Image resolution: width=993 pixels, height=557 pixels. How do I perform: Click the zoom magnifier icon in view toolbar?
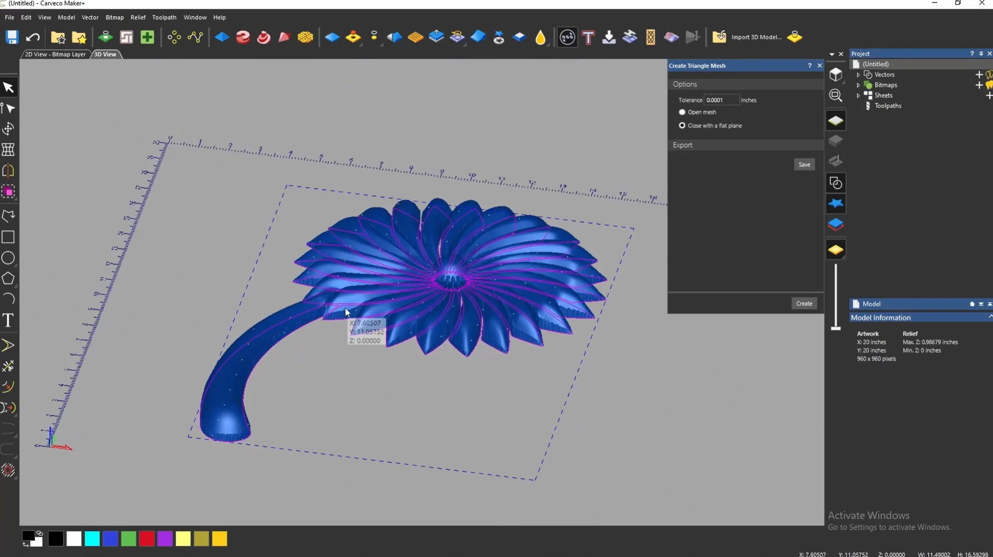coord(836,95)
